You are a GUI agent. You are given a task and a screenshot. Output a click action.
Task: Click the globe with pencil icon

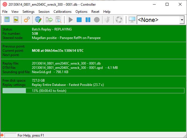(38, 20)
